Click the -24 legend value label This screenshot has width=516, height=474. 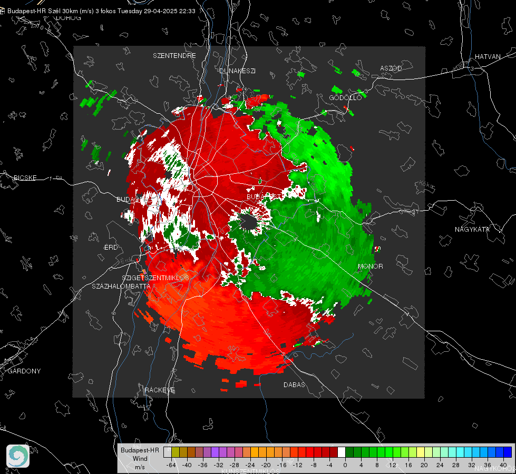point(250,465)
